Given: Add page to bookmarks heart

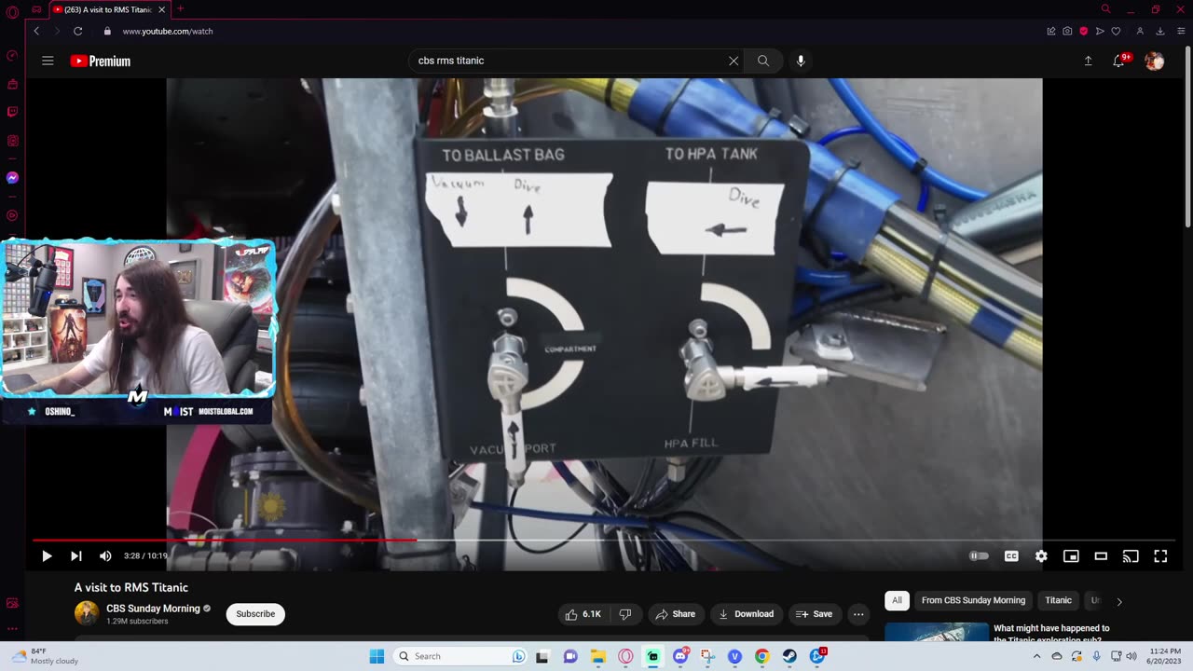Looking at the screenshot, I should 1116,31.
